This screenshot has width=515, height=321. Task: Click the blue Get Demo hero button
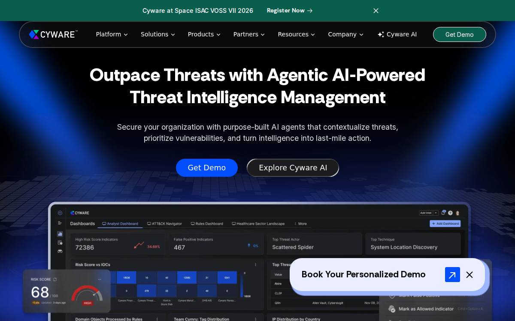click(x=207, y=168)
